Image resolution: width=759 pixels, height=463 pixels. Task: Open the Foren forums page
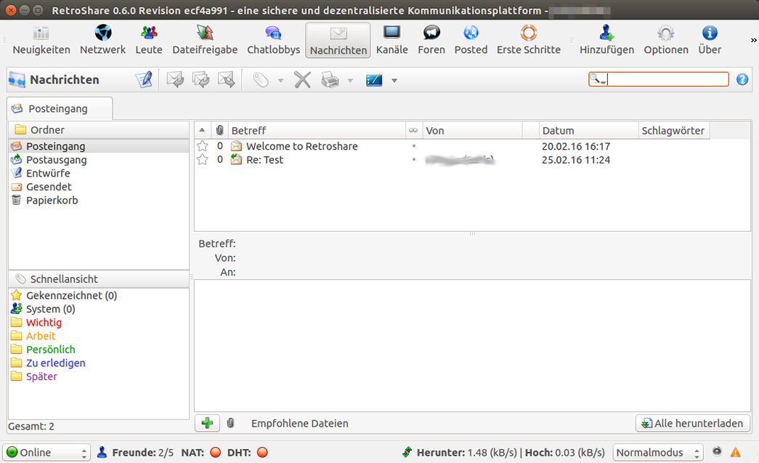tap(431, 40)
